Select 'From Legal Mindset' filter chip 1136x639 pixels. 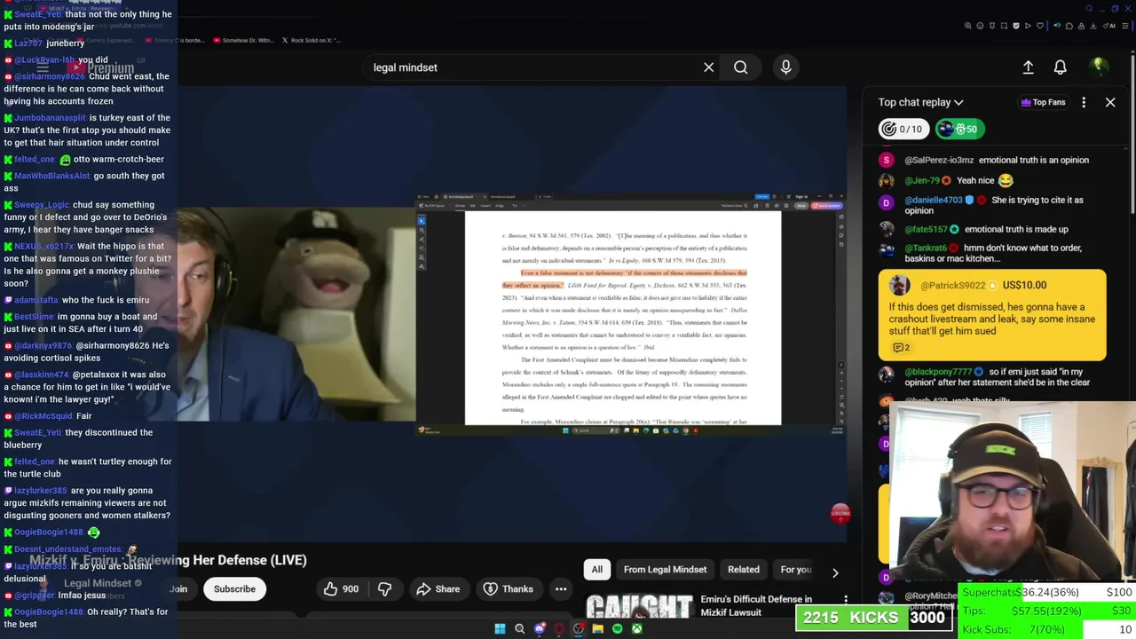(x=665, y=570)
